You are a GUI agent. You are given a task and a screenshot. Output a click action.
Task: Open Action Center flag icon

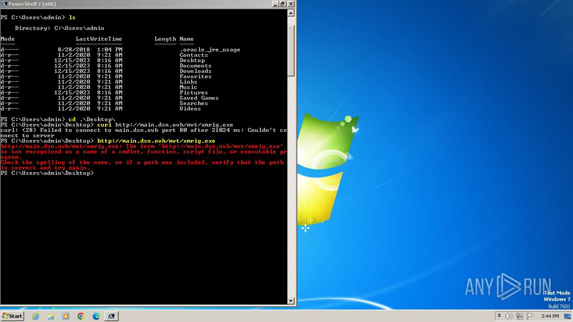[531, 316]
